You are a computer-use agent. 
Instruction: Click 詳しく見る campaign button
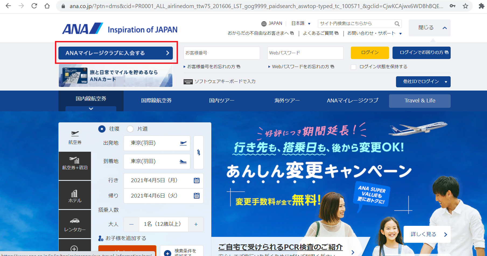(427, 234)
